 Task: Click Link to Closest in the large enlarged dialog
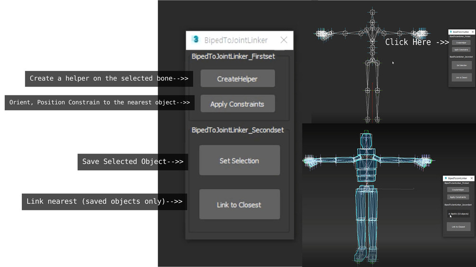(x=240, y=204)
